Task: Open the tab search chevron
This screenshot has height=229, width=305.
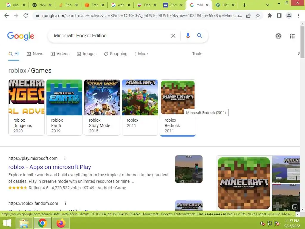Action: click(268, 5)
